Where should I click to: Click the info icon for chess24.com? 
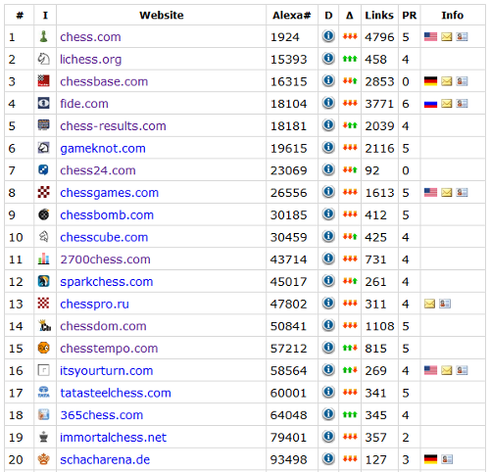point(328,169)
